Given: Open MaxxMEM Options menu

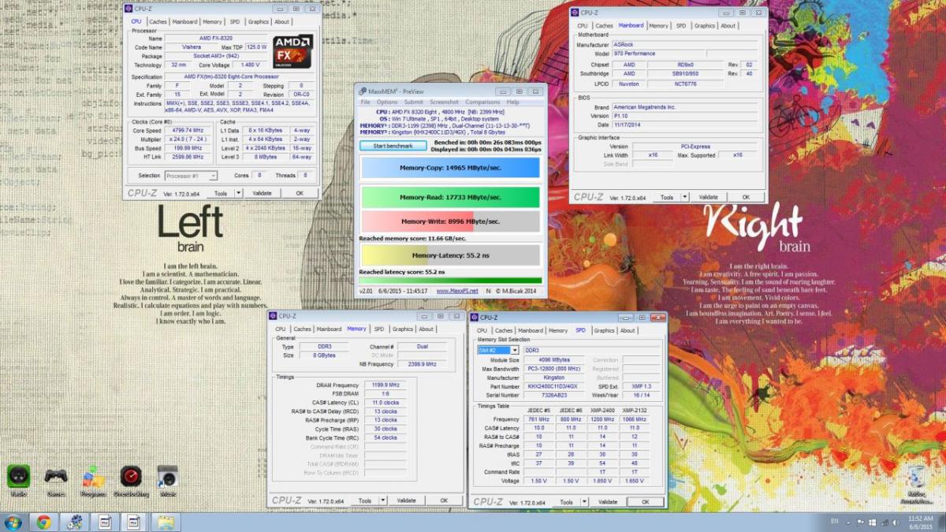Looking at the screenshot, I should tap(387, 102).
